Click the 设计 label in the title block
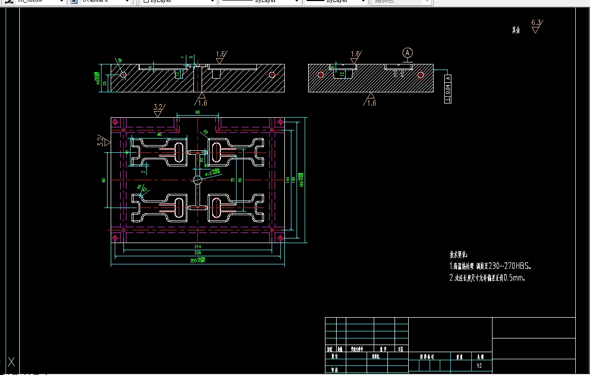The image size is (590, 375). pyautogui.click(x=334, y=356)
